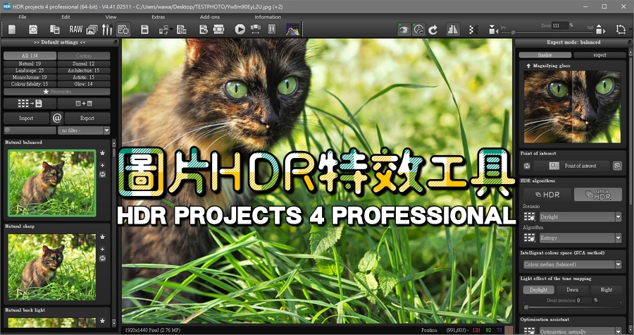Open the brushes selective drawing tool

click(107, 30)
